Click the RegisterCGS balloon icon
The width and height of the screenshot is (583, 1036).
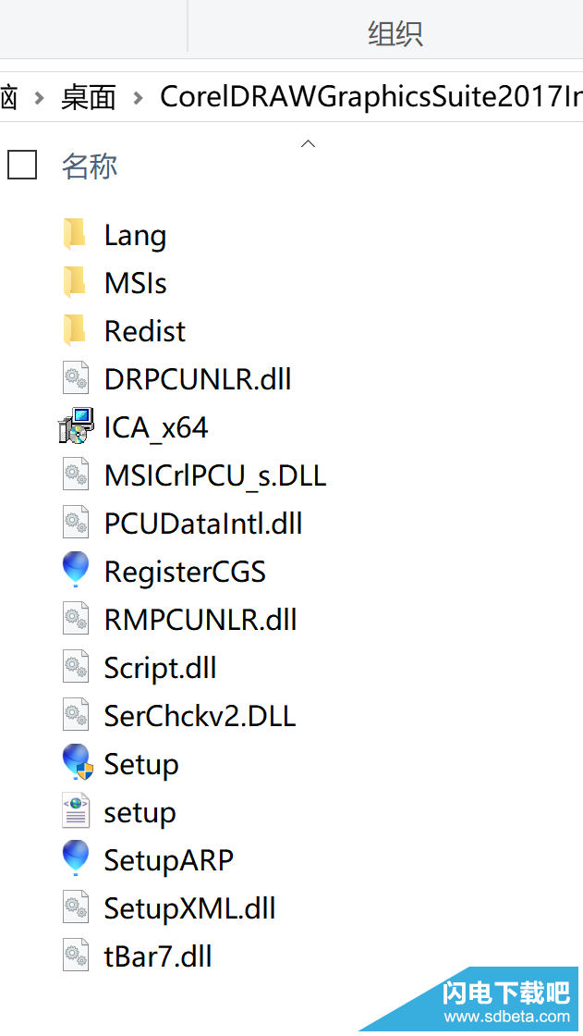click(x=76, y=571)
